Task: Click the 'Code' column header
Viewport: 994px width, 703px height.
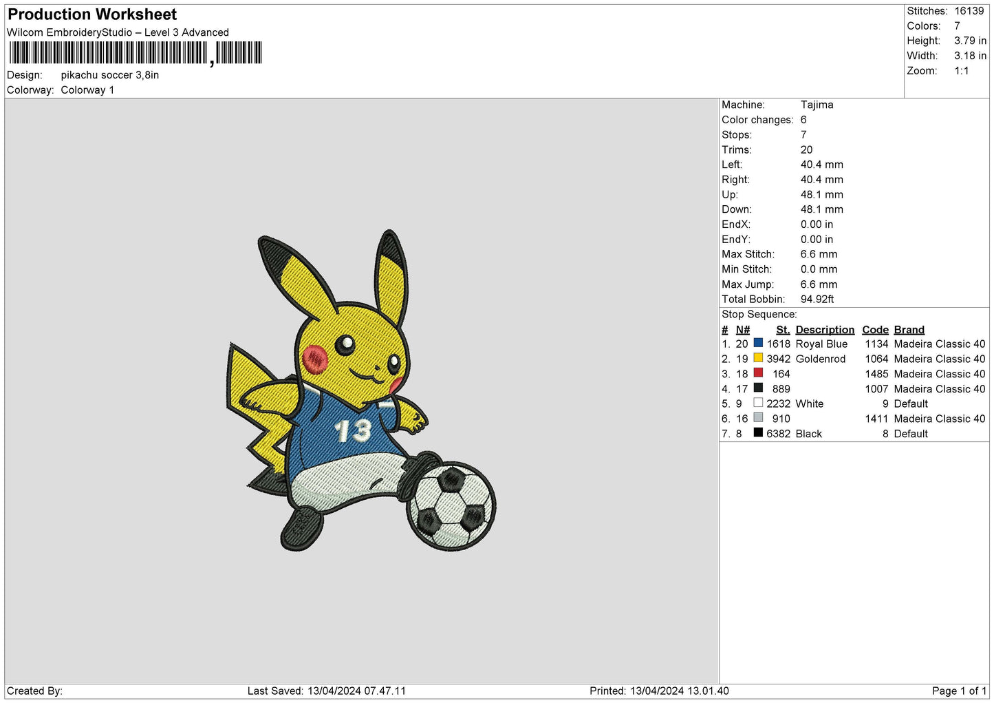Action: tap(875, 330)
